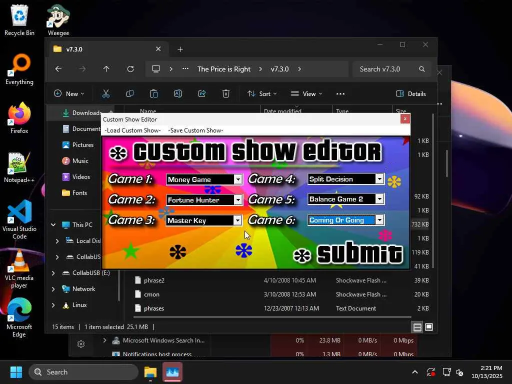
Task: Click the File Explorer taskbar icon
Action: [150, 372]
